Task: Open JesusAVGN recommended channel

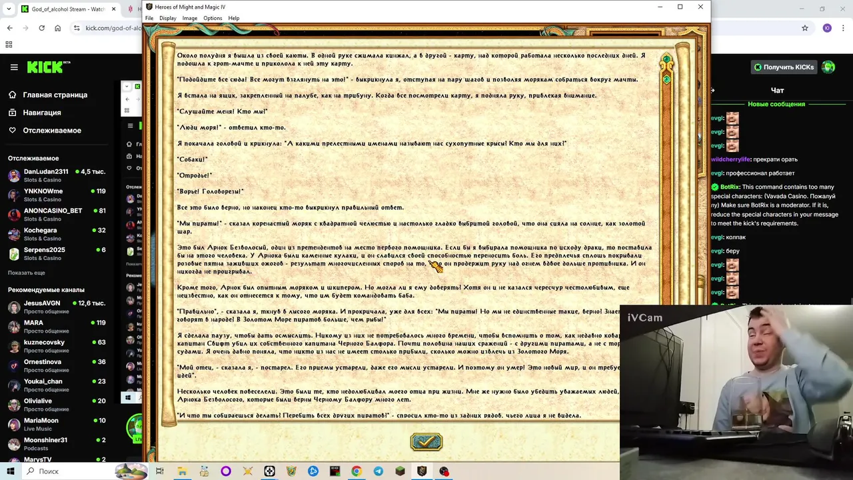Action: 57,307
